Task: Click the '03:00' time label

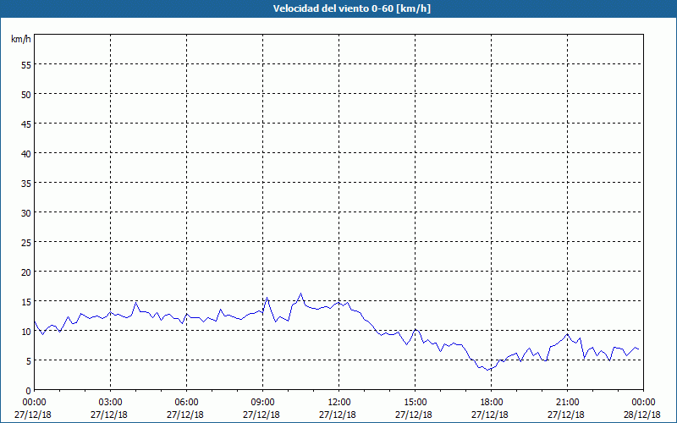Action: (x=110, y=403)
